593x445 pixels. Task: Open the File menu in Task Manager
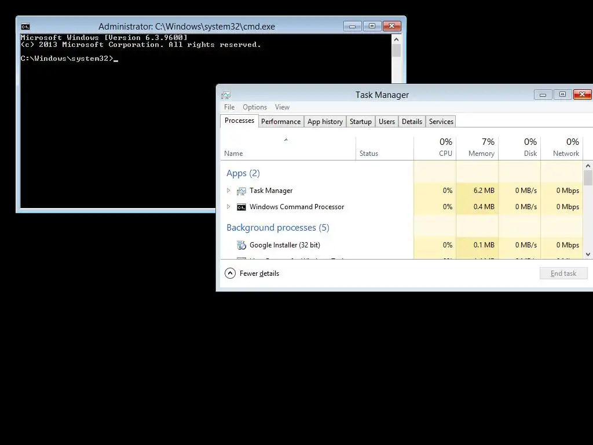pos(229,107)
